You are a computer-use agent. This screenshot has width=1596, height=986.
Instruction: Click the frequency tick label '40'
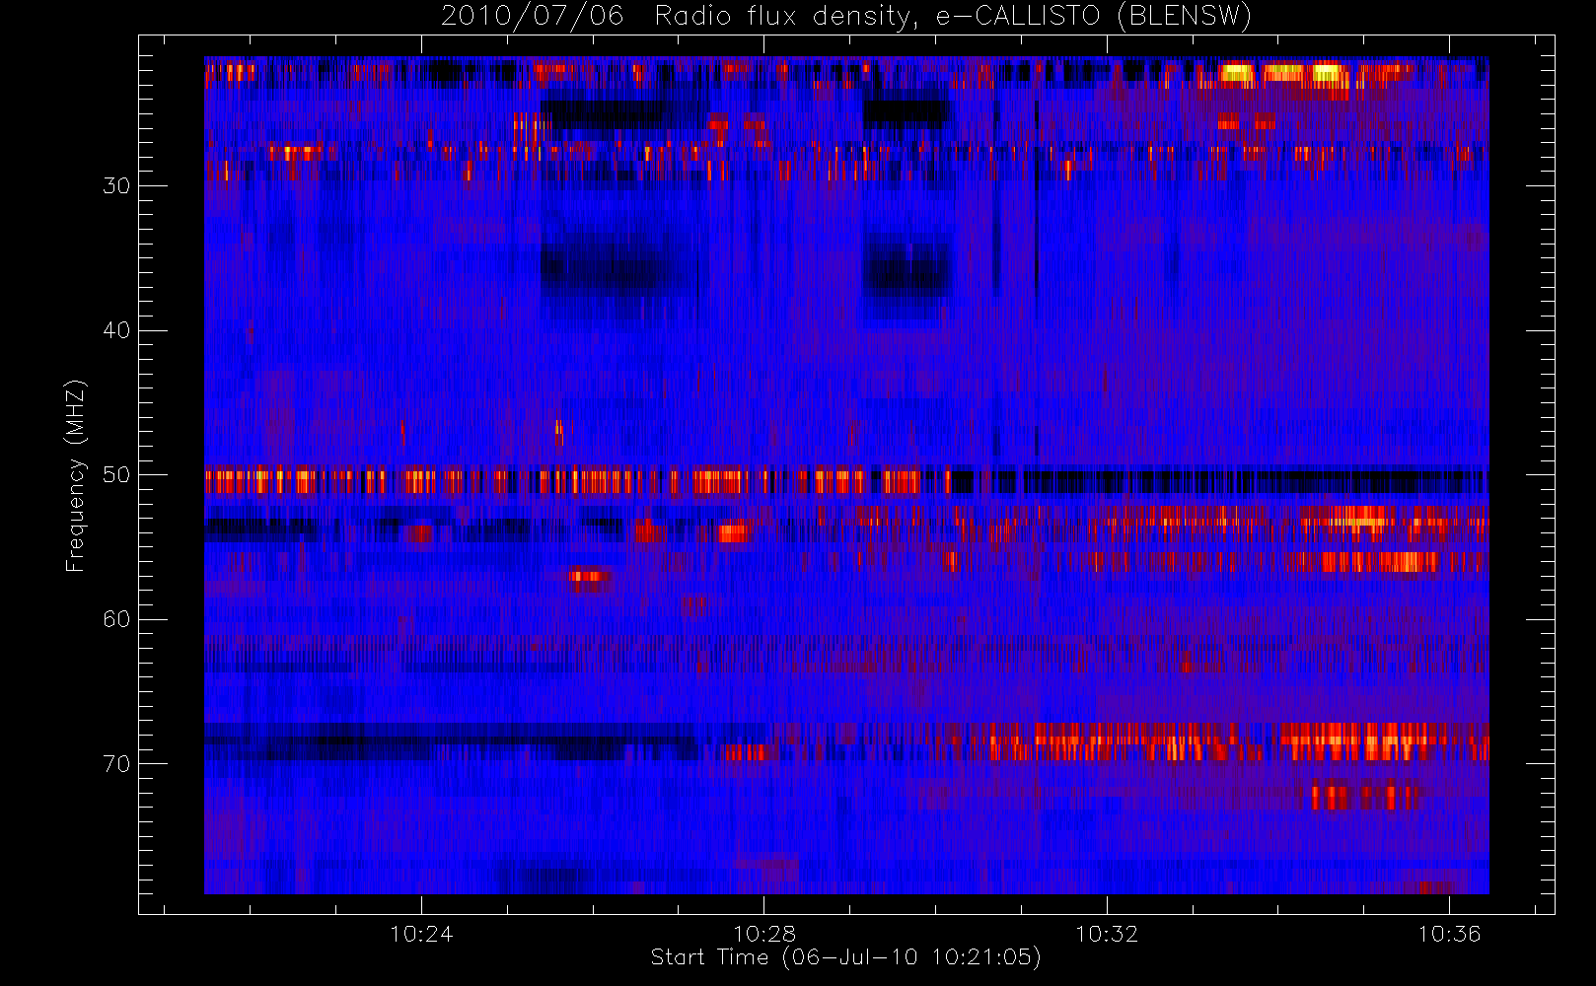(116, 330)
